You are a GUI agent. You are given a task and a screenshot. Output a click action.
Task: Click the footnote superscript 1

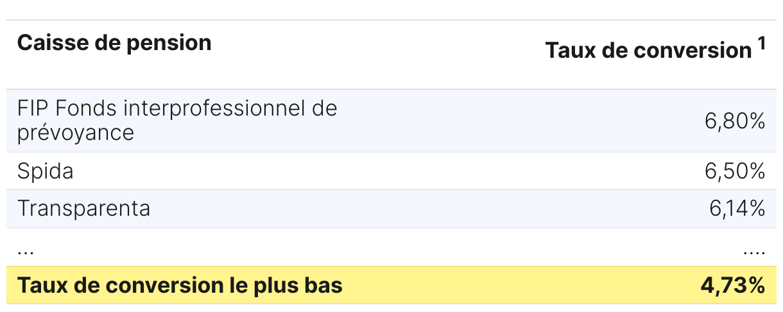(x=761, y=44)
